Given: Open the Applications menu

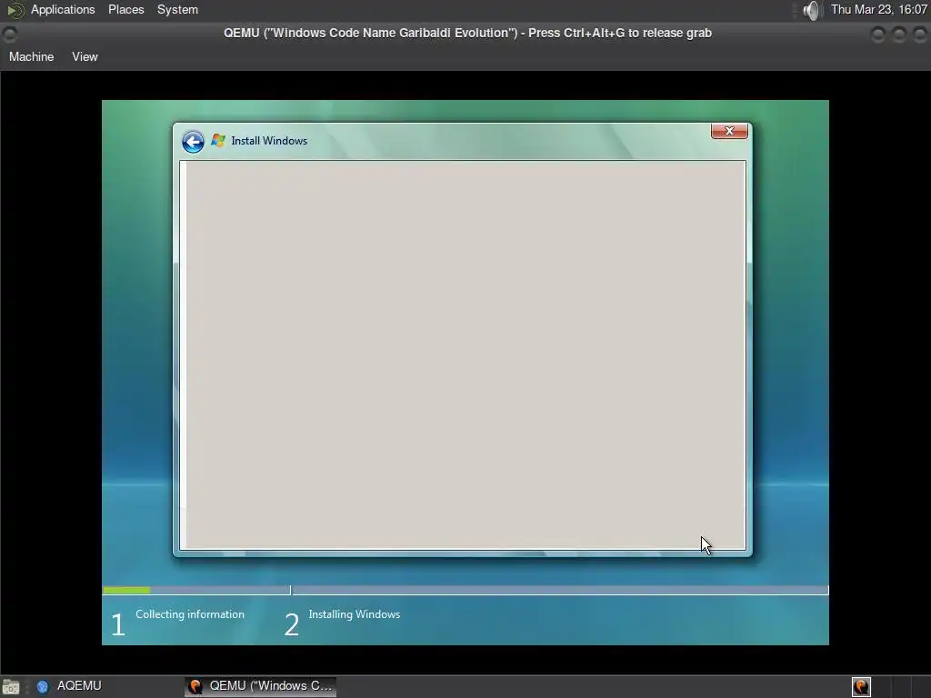Looking at the screenshot, I should (63, 9).
